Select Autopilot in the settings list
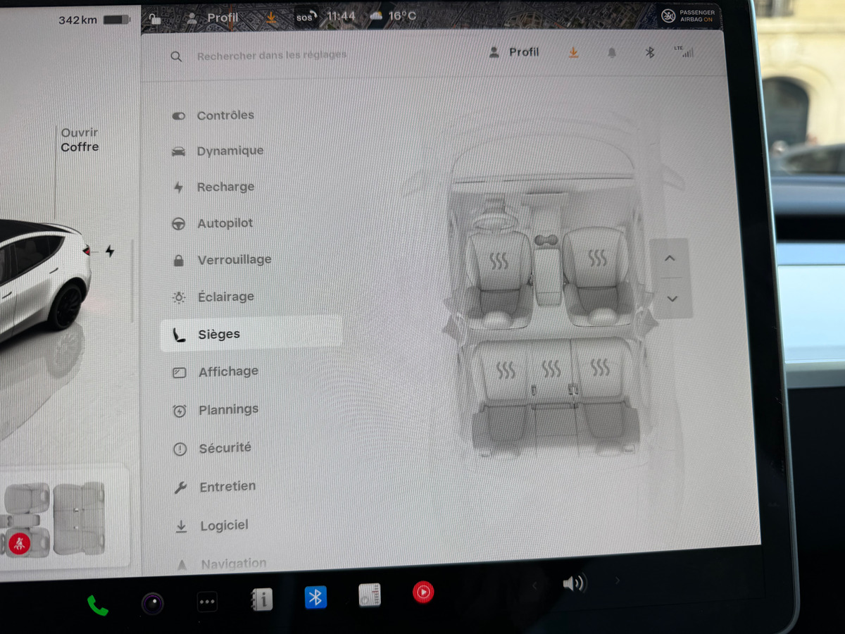 pos(225,223)
